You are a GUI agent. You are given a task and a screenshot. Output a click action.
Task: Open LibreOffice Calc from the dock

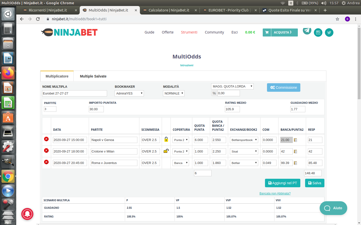coord(8,102)
